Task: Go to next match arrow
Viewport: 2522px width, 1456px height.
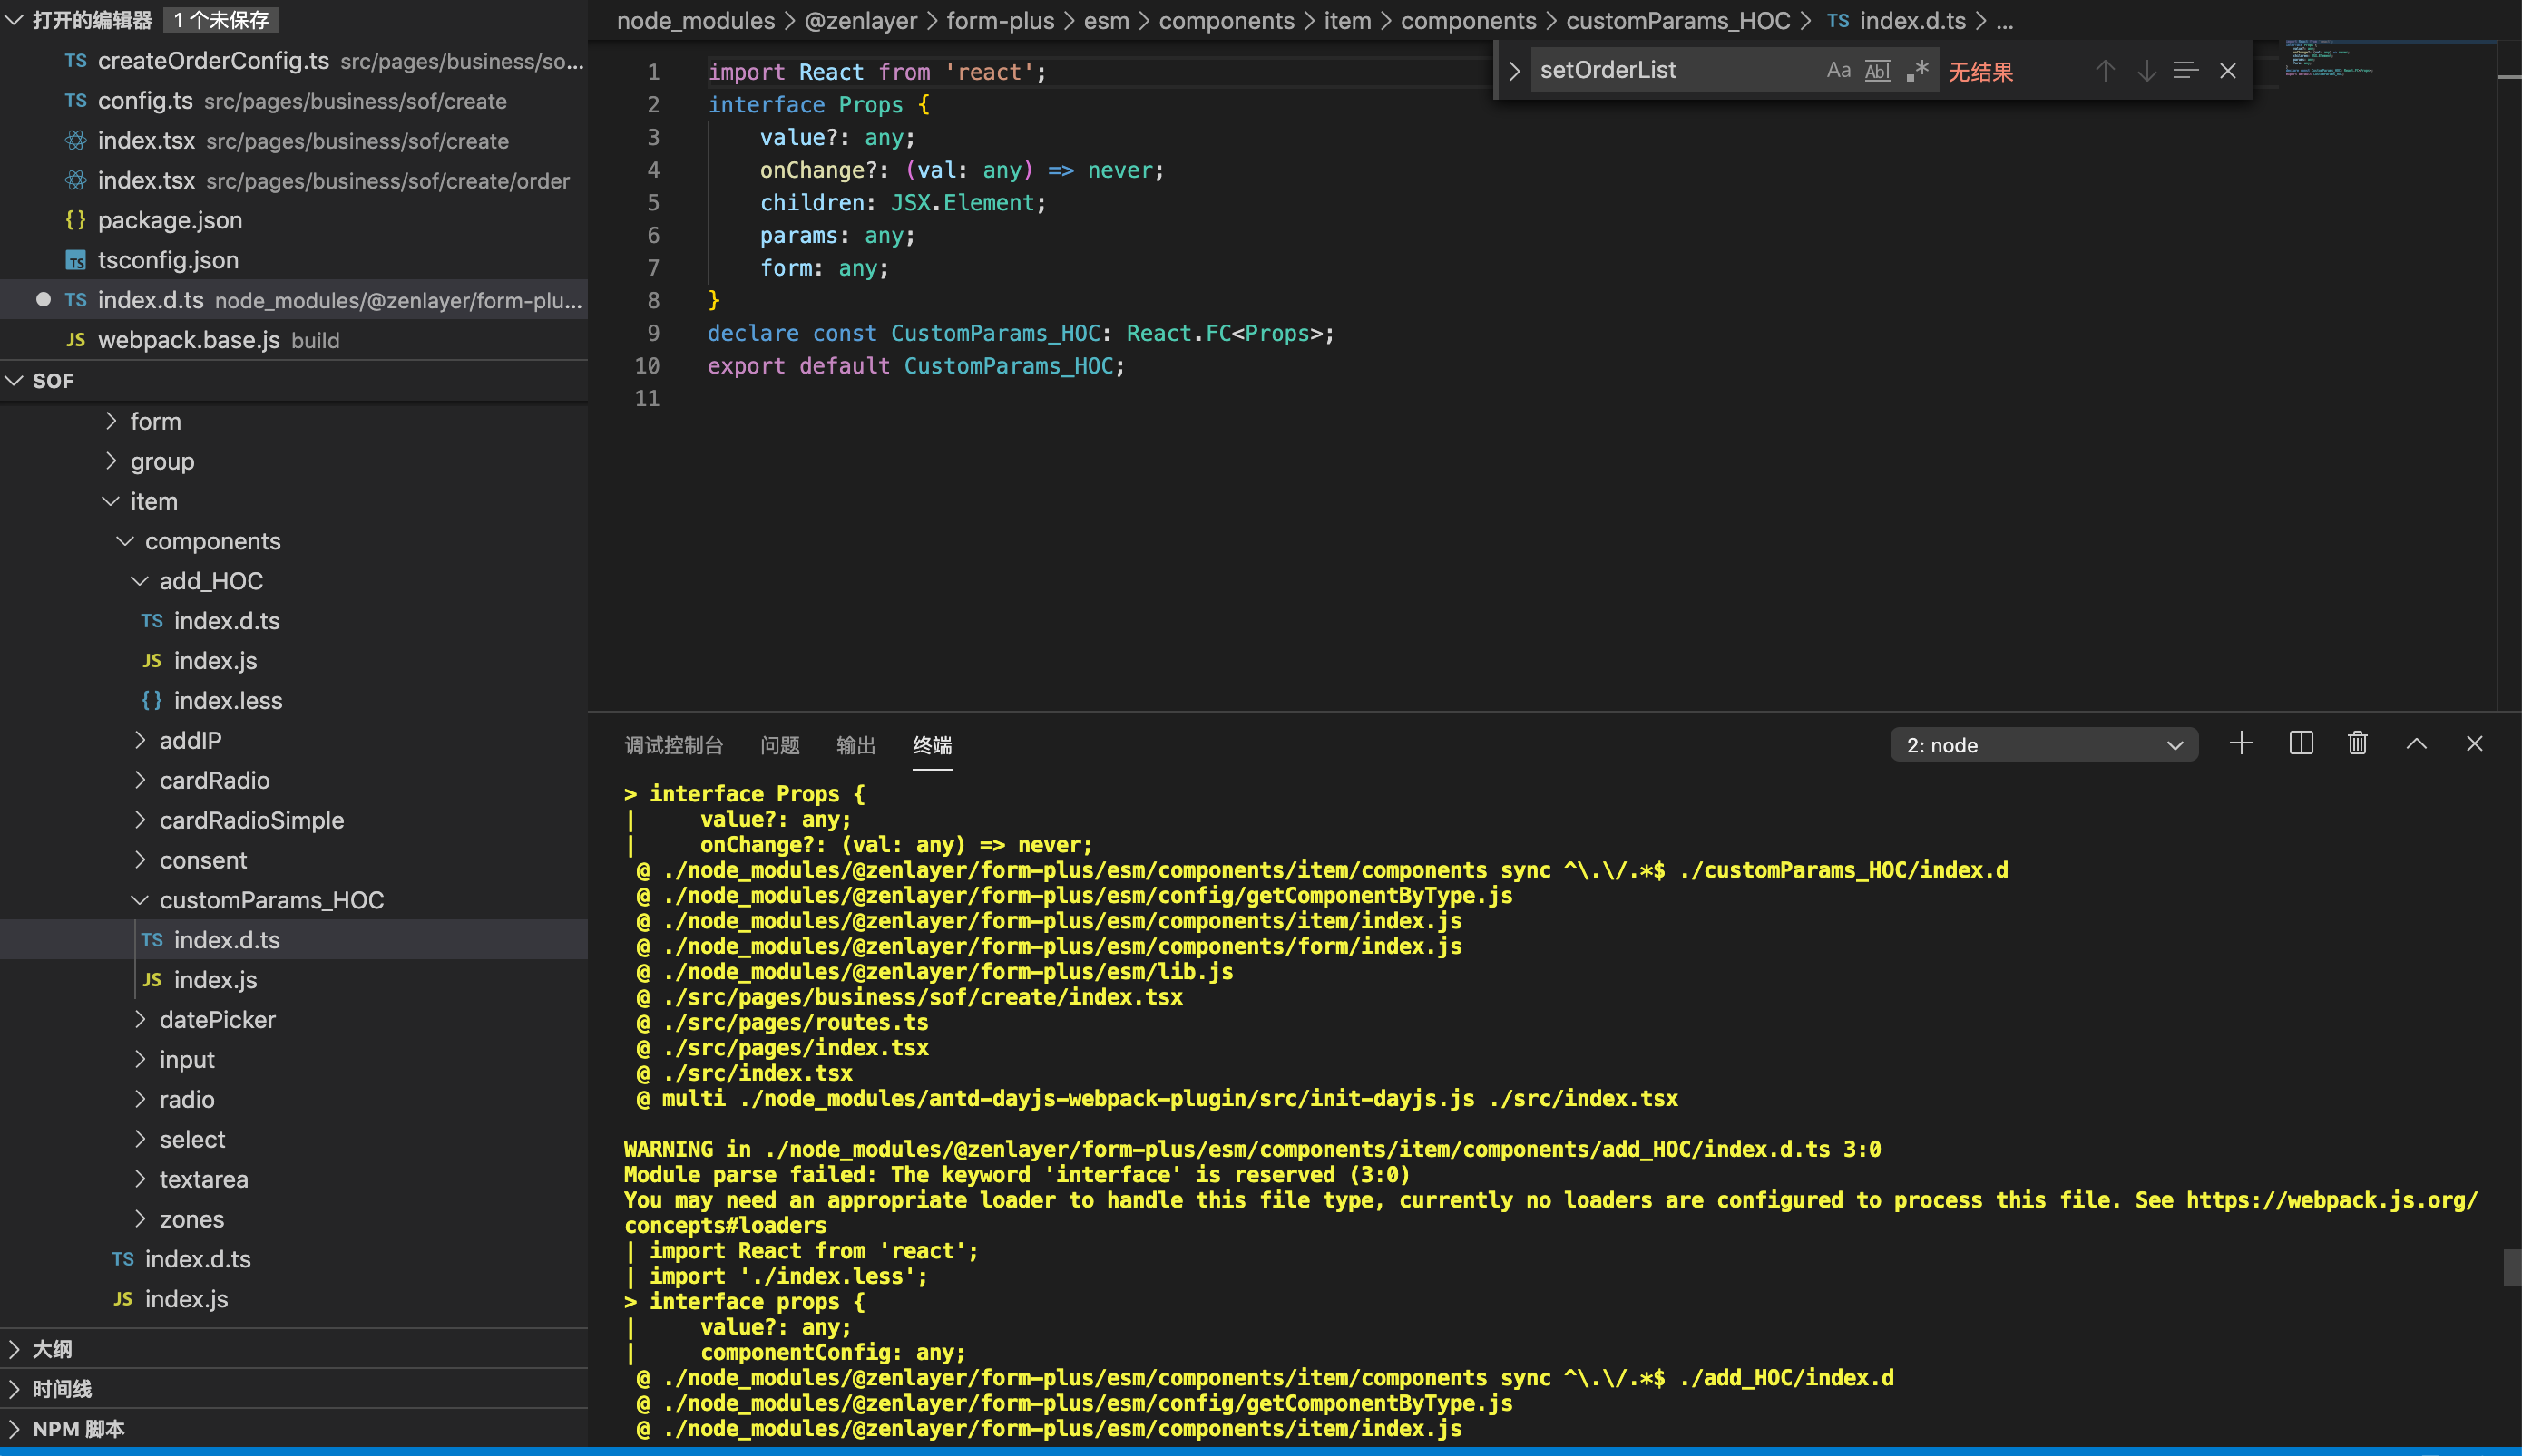Action: [2146, 70]
